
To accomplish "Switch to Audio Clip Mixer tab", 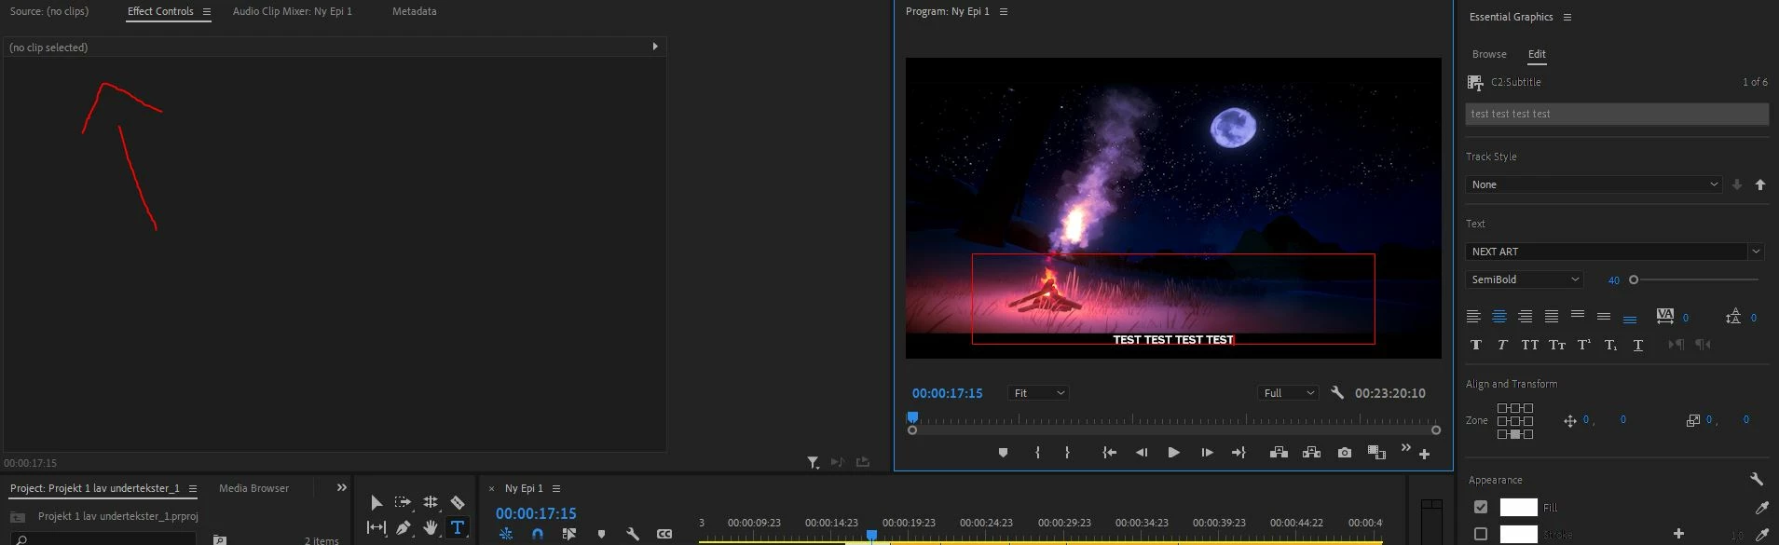I will pyautogui.click(x=293, y=11).
